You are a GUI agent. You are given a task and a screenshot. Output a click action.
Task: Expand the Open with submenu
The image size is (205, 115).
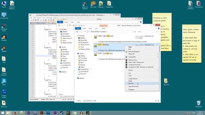point(142,54)
